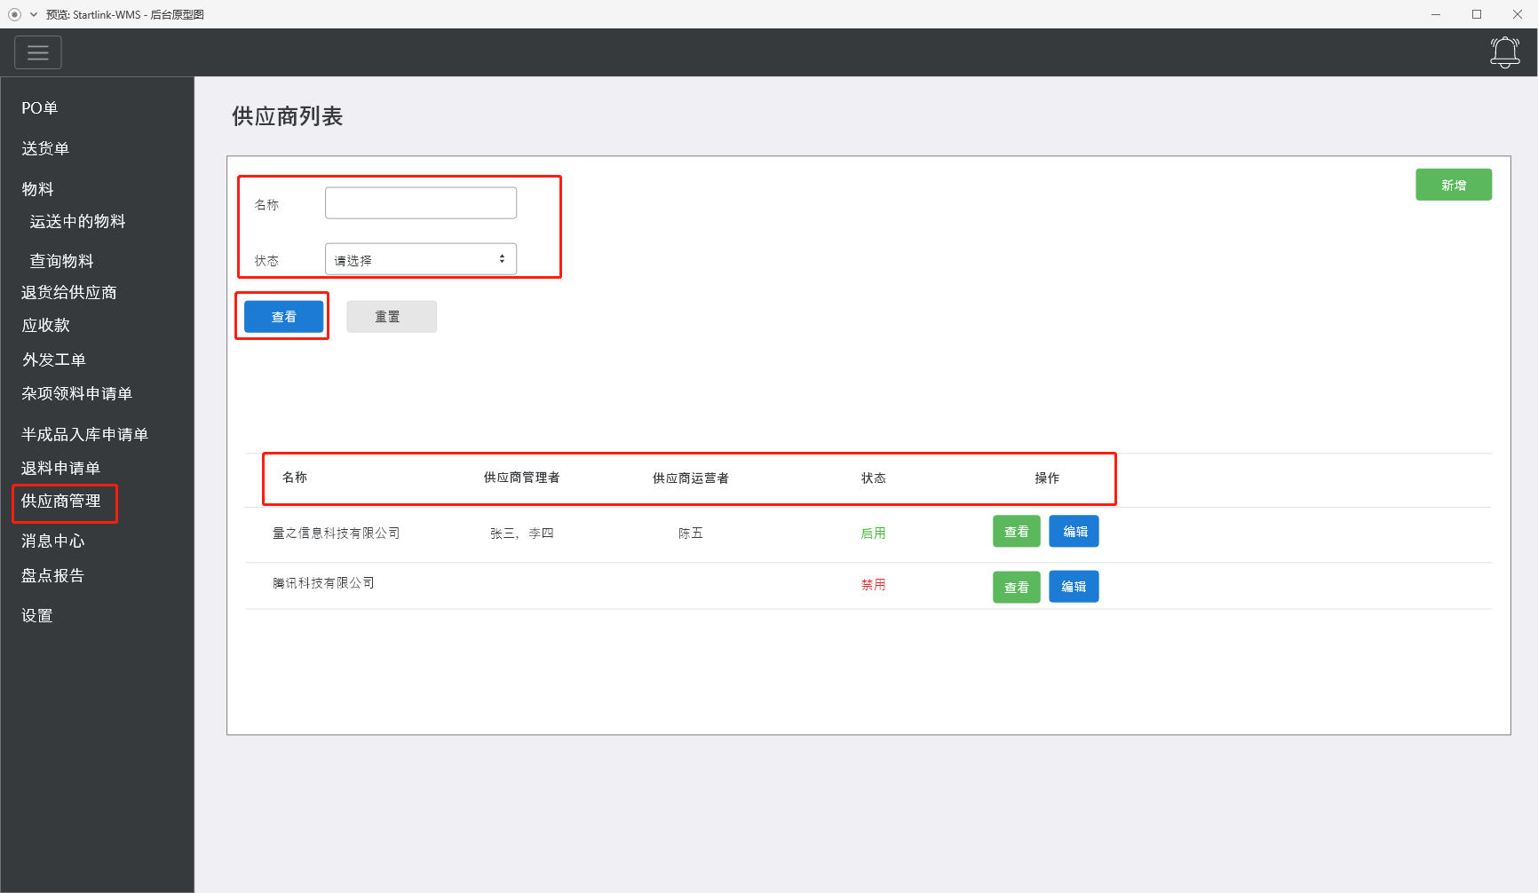Click the record-style icon in title bar

click(14, 14)
